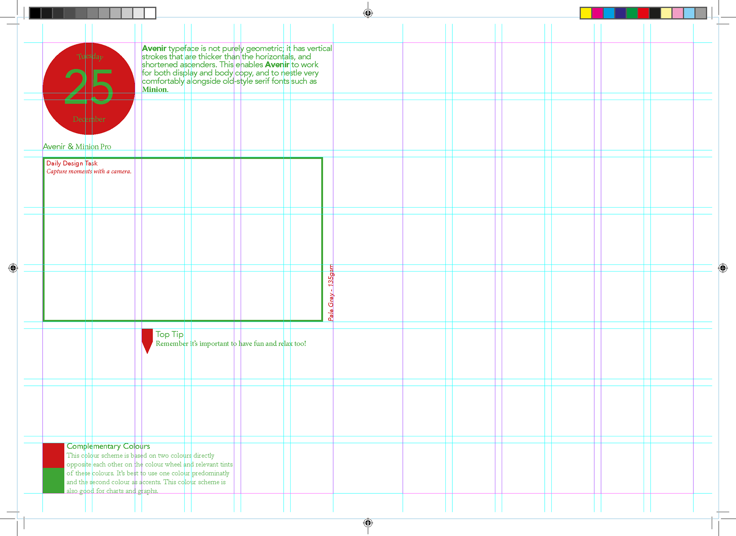Click the red square beside Complementary Colours
This screenshot has height=536, width=736.
tap(53, 456)
